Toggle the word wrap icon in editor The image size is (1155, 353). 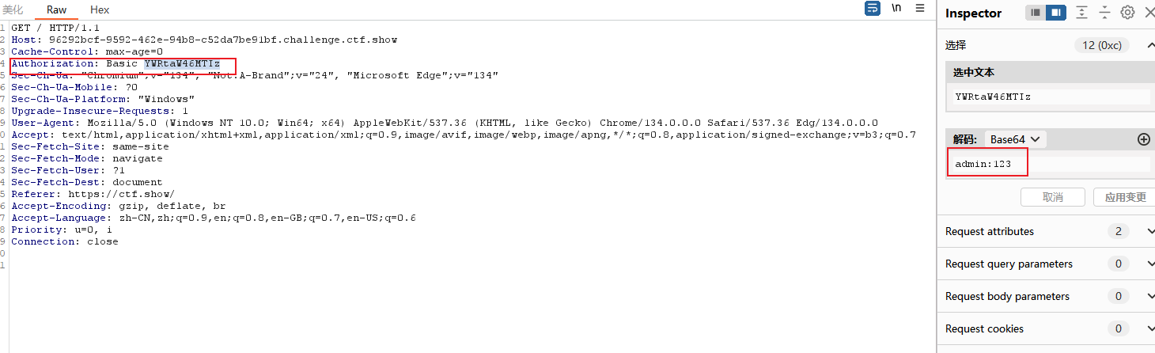[x=872, y=9]
